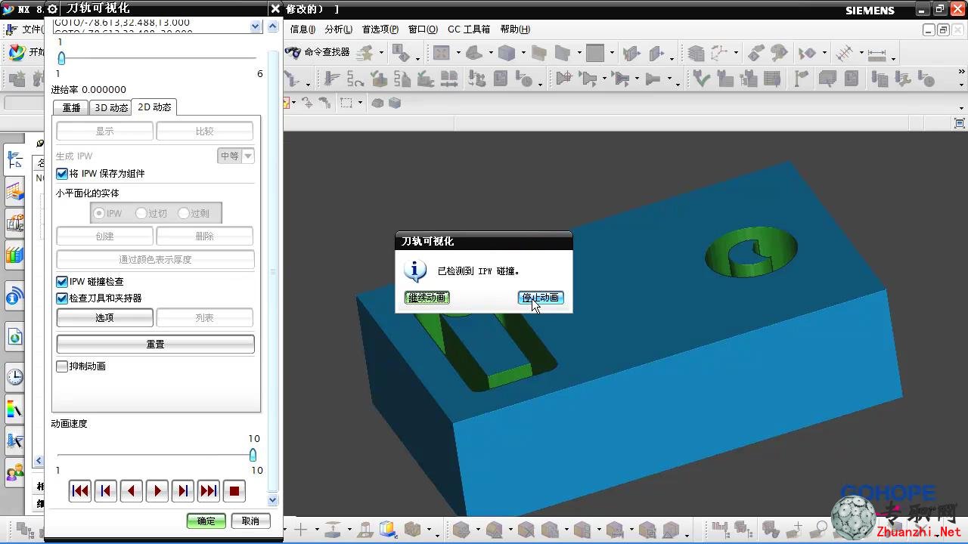
Task: Click the measure distance ruler icon
Action: (x=877, y=54)
